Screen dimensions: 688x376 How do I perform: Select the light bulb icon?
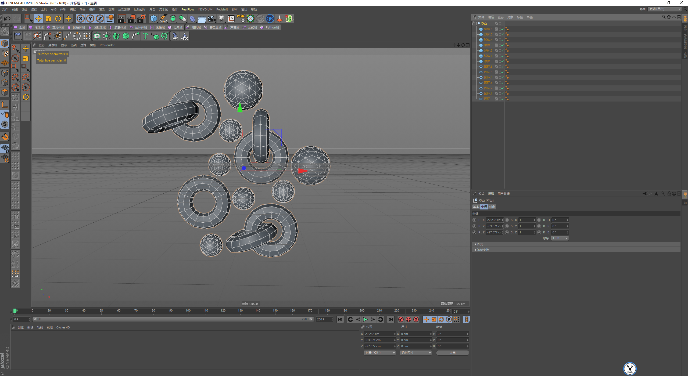pyautogui.click(x=221, y=19)
